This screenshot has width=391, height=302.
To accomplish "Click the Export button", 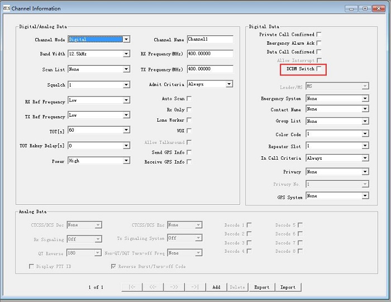I will pyautogui.click(x=261, y=287).
